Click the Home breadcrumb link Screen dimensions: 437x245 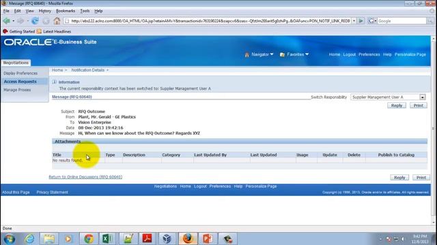point(57,70)
